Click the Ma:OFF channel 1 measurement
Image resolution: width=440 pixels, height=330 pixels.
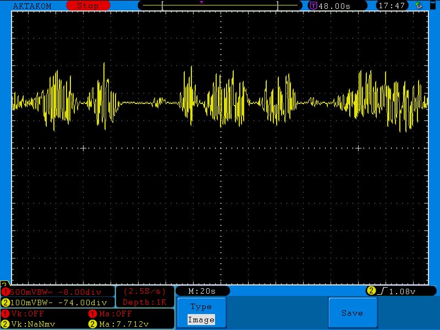[116, 313]
